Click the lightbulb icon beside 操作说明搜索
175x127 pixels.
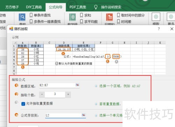[96, 7]
